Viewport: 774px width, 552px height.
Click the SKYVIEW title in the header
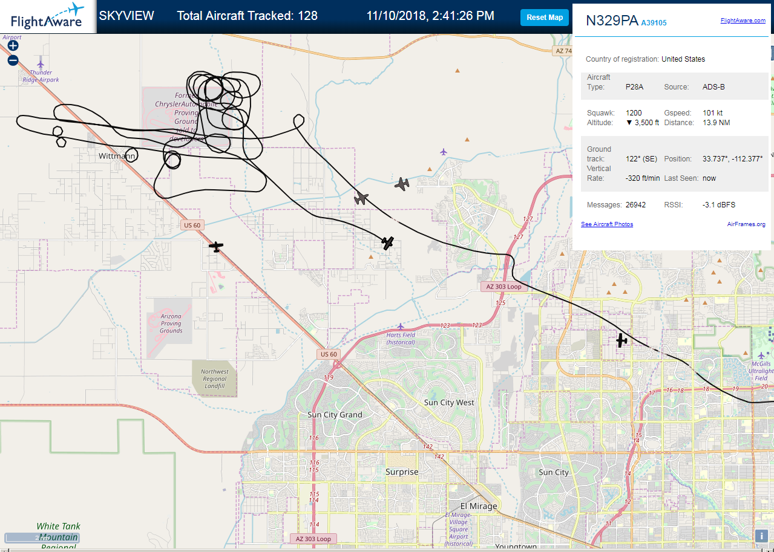[126, 16]
